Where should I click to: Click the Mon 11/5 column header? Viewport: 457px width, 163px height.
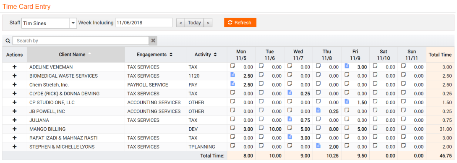(x=241, y=55)
